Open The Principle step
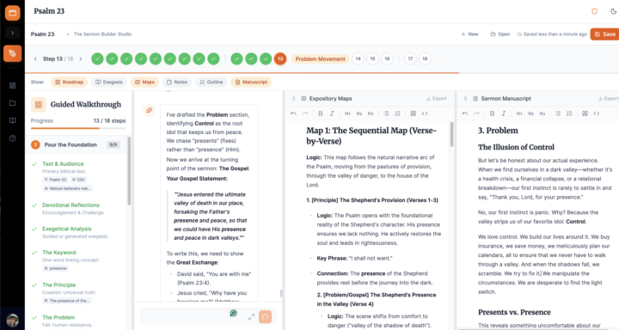The height and width of the screenshot is (330, 619). tap(58, 285)
